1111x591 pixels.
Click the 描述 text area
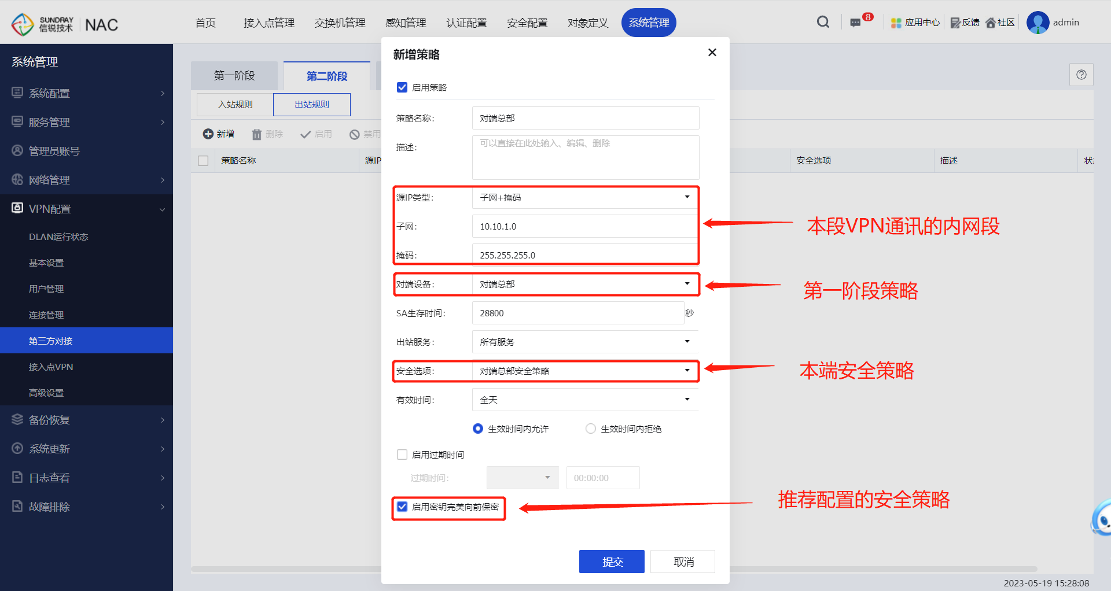point(586,157)
